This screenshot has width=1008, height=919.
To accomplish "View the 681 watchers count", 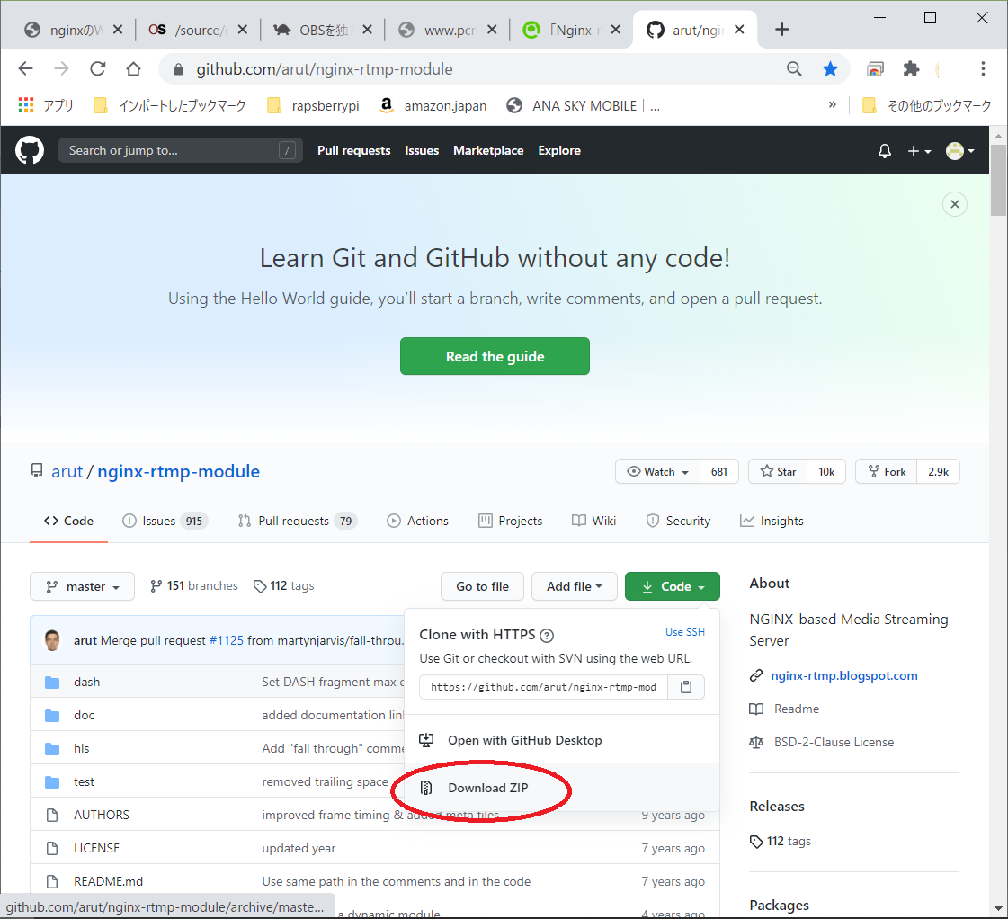I will pos(719,472).
